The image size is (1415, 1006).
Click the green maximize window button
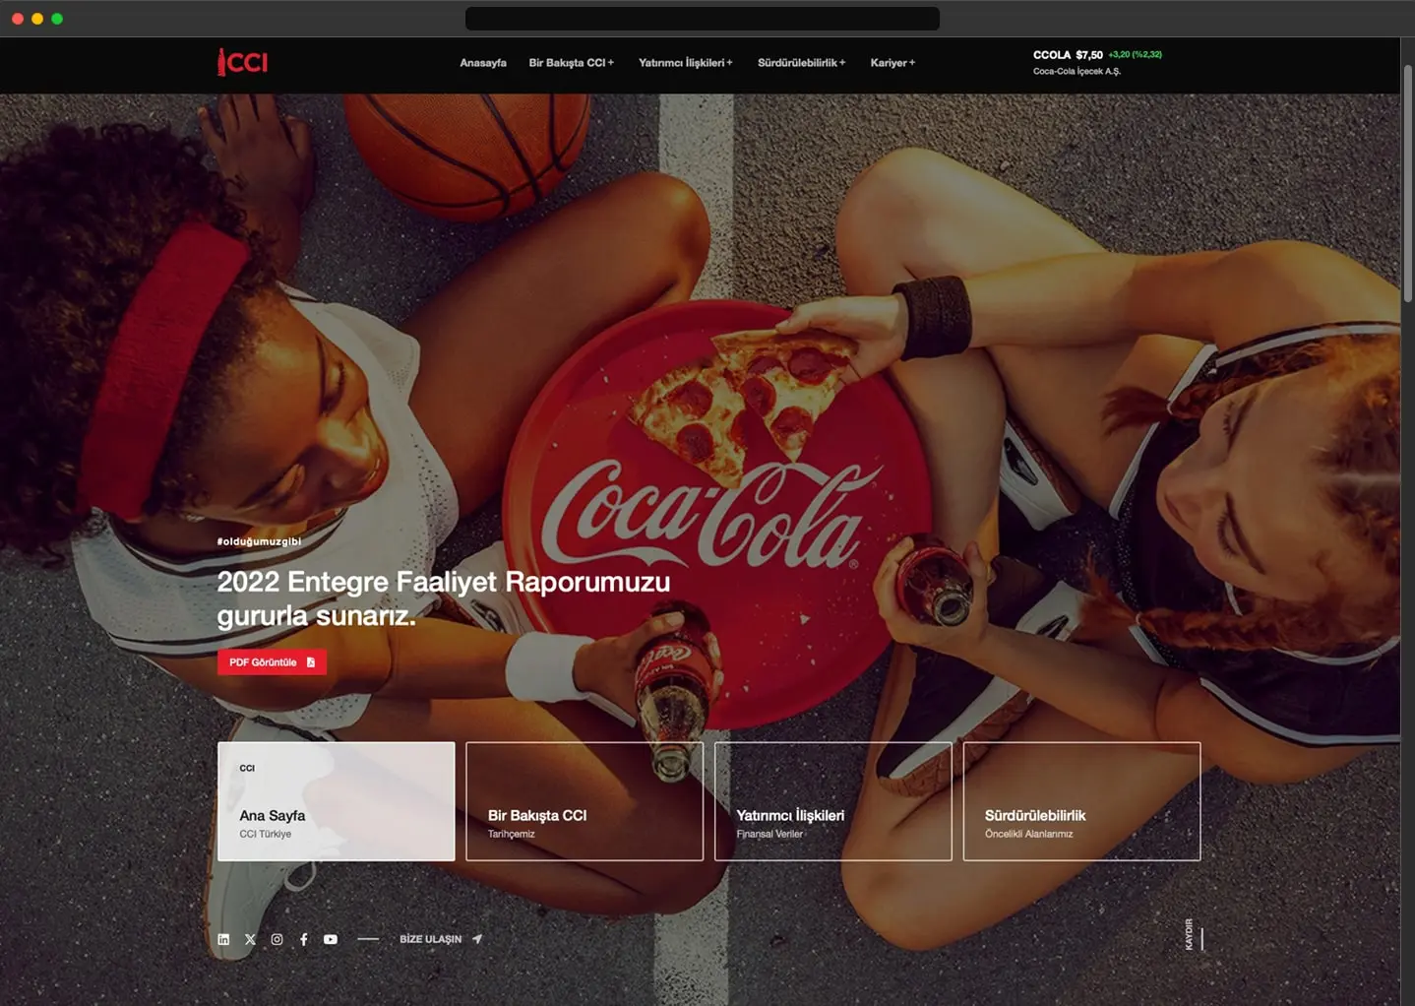tap(57, 19)
